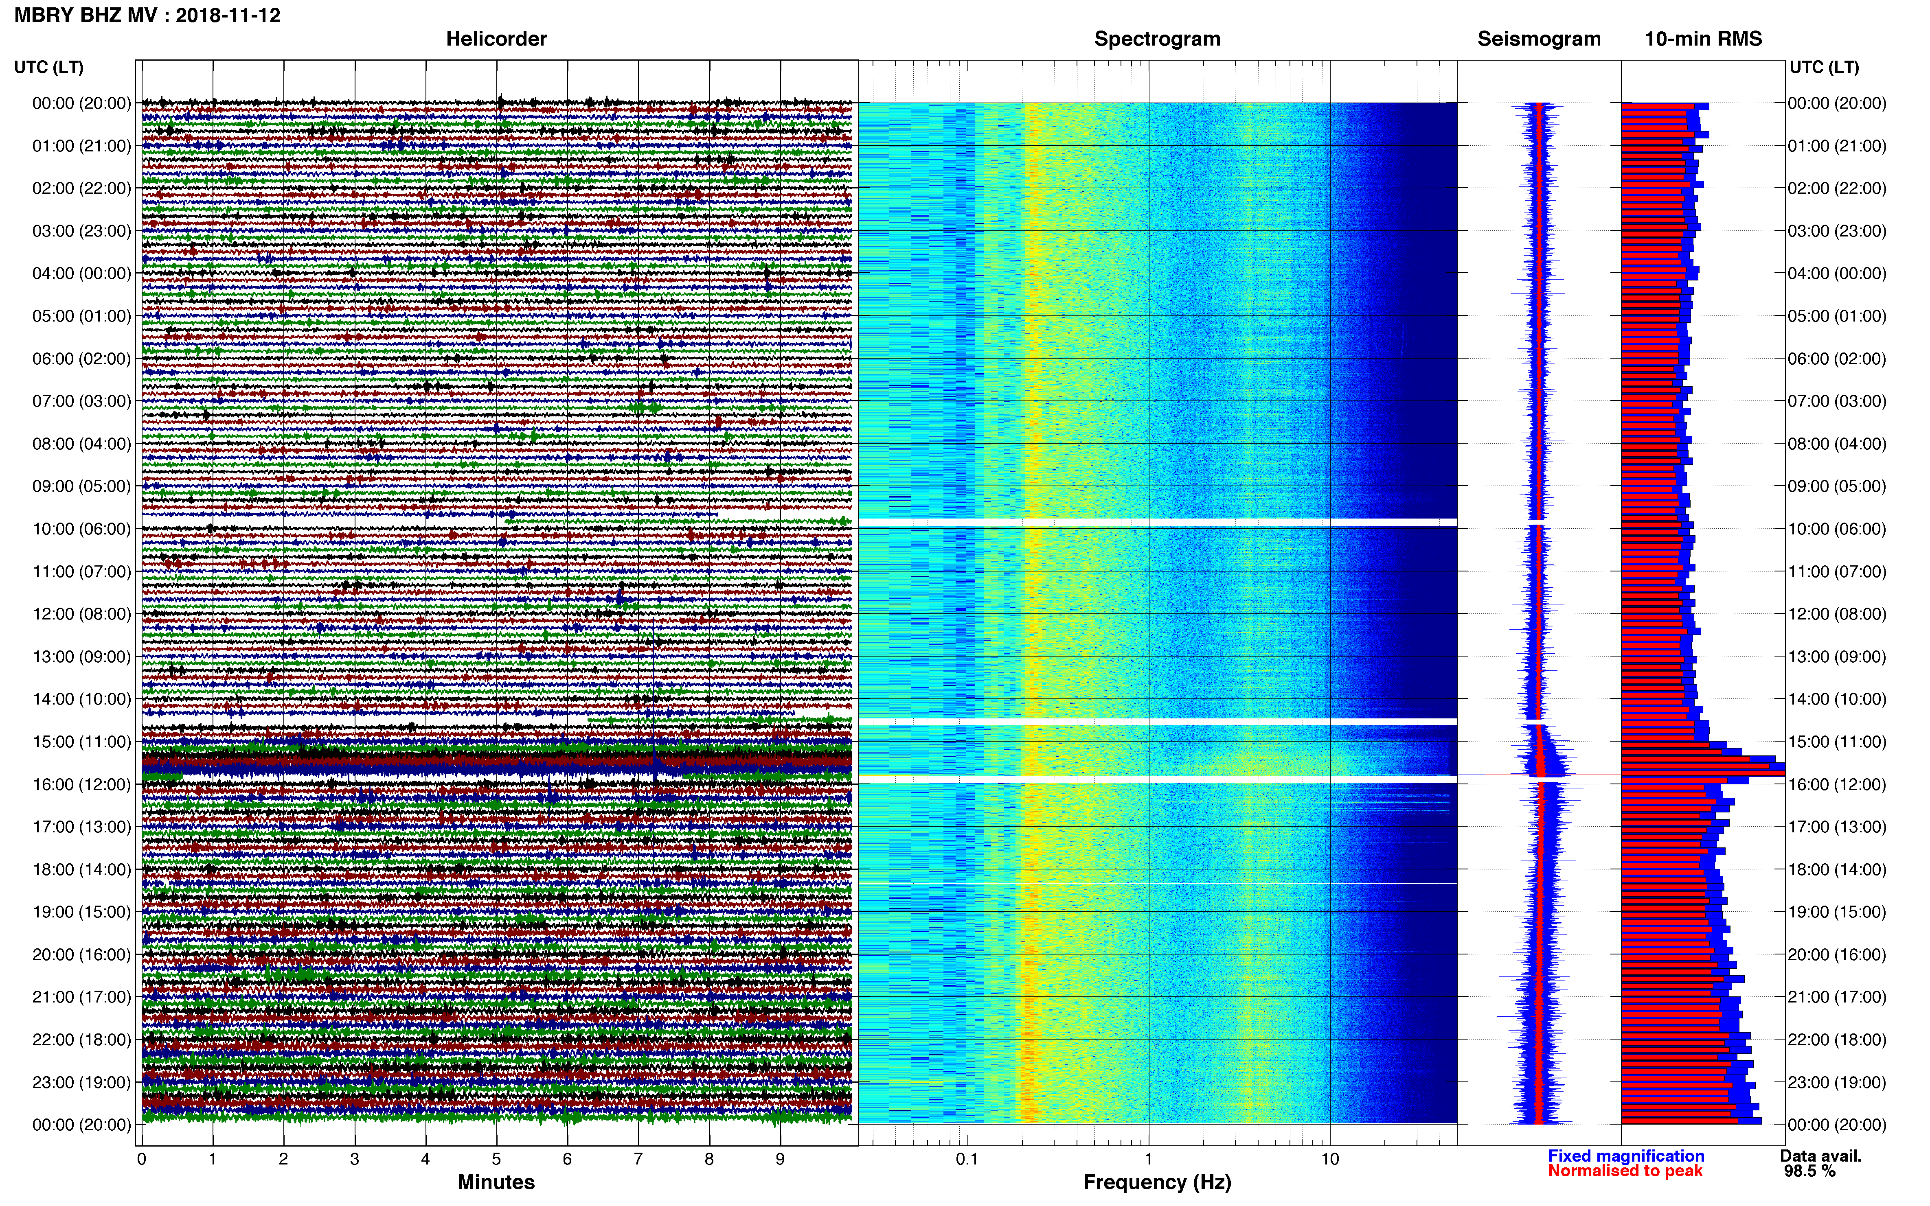Click the '7' minutes tick label
Image resolution: width=1930 pixels, height=1206 pixels.
click(x=638, y=1159)
